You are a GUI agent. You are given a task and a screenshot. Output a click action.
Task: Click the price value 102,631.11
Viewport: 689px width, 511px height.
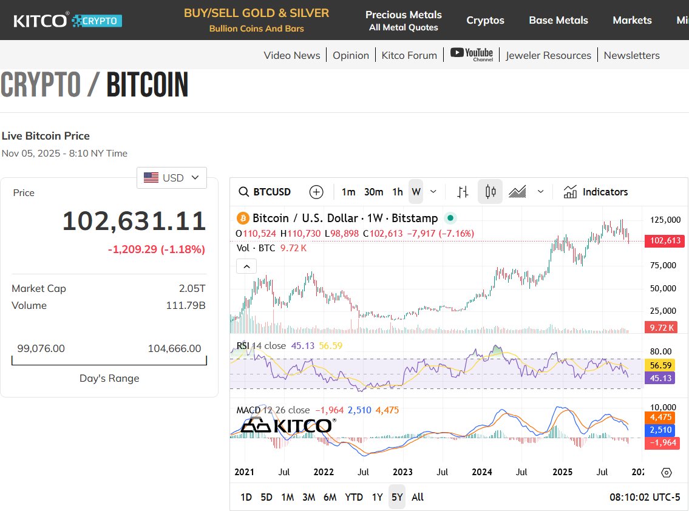(134, 220)
